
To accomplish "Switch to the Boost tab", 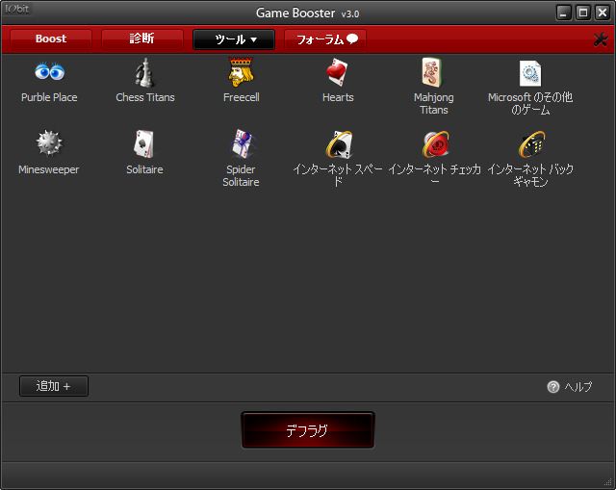I will pos(51,39).
